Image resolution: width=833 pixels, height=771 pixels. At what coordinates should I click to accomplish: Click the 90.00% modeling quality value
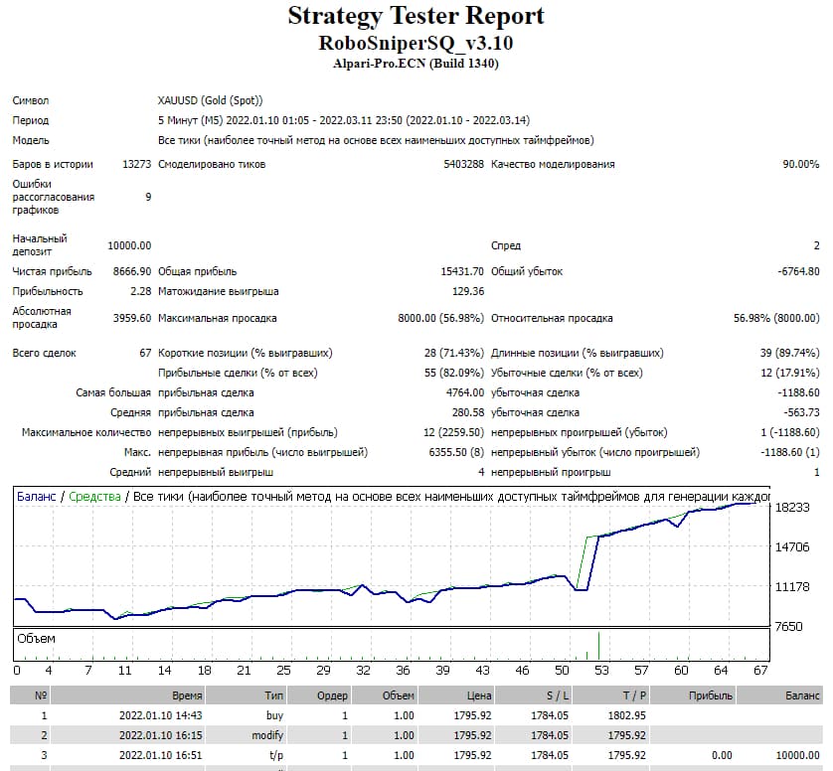(800, 164)
